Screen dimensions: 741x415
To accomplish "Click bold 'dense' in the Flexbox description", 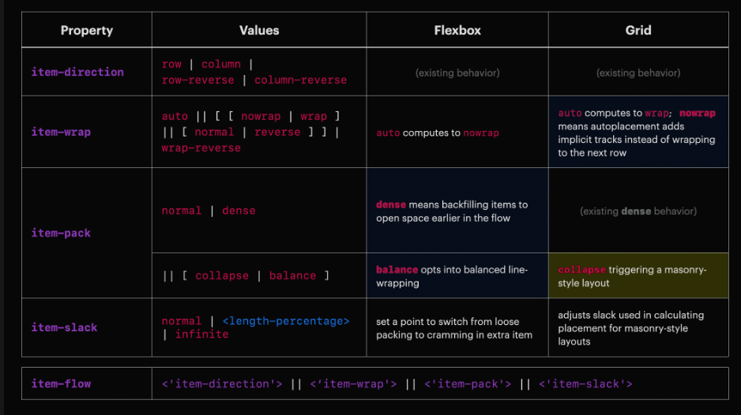I will [390, 204].
